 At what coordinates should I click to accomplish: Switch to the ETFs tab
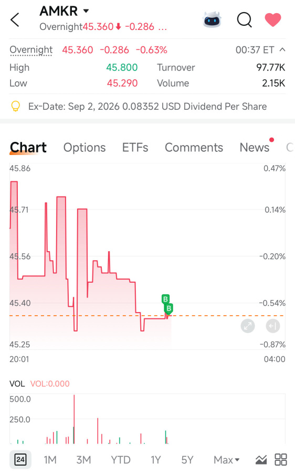(x=135, y=148)
